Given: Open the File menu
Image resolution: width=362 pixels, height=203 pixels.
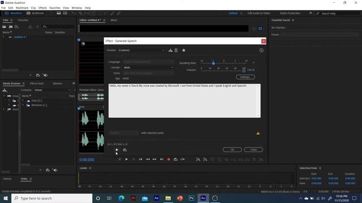Looking at the screenshot, I should (3, 8).
